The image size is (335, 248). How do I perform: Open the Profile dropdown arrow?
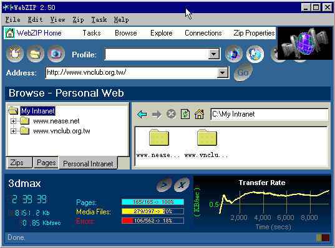pyautogui.click(x=213, y=54)
